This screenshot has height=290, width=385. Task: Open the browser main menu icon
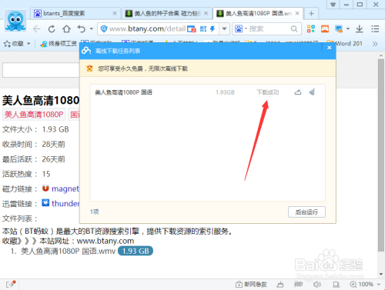coord(375,28)
